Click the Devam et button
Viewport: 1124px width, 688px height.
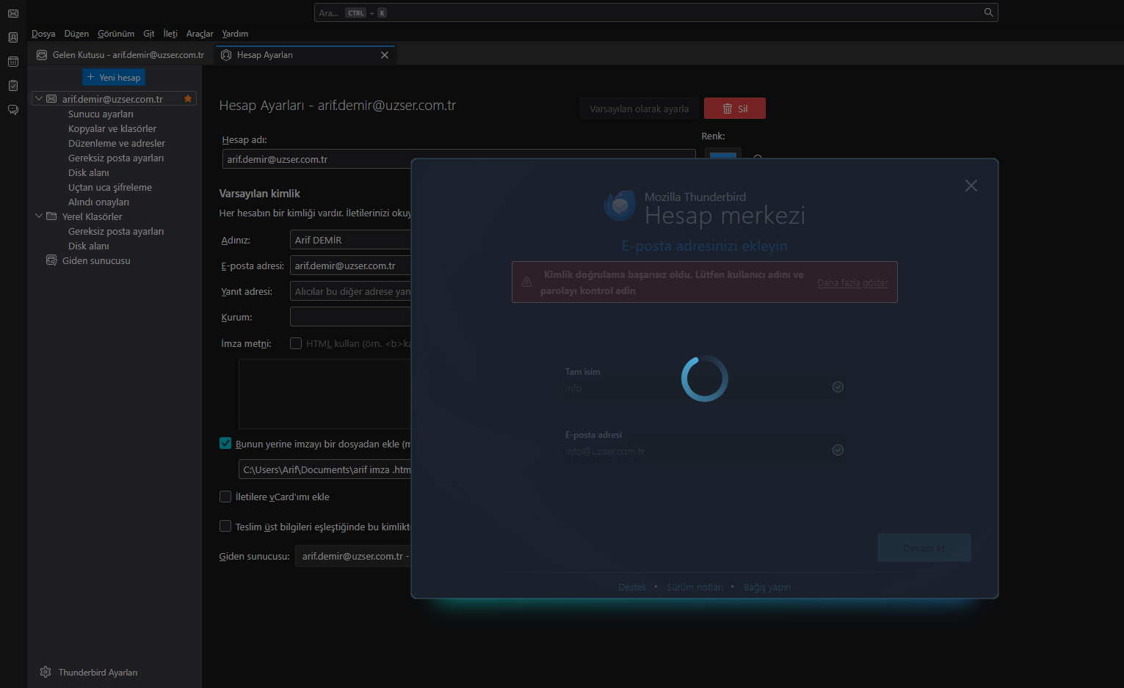click(924, 548)
